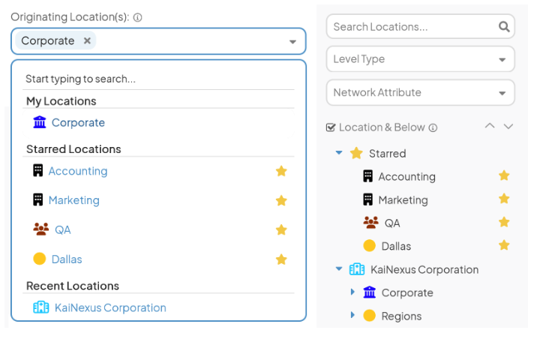Select KaiNexus Corporation under Recent Locations
Viewport: 540px width, 339px height.
tap(110, 307)
